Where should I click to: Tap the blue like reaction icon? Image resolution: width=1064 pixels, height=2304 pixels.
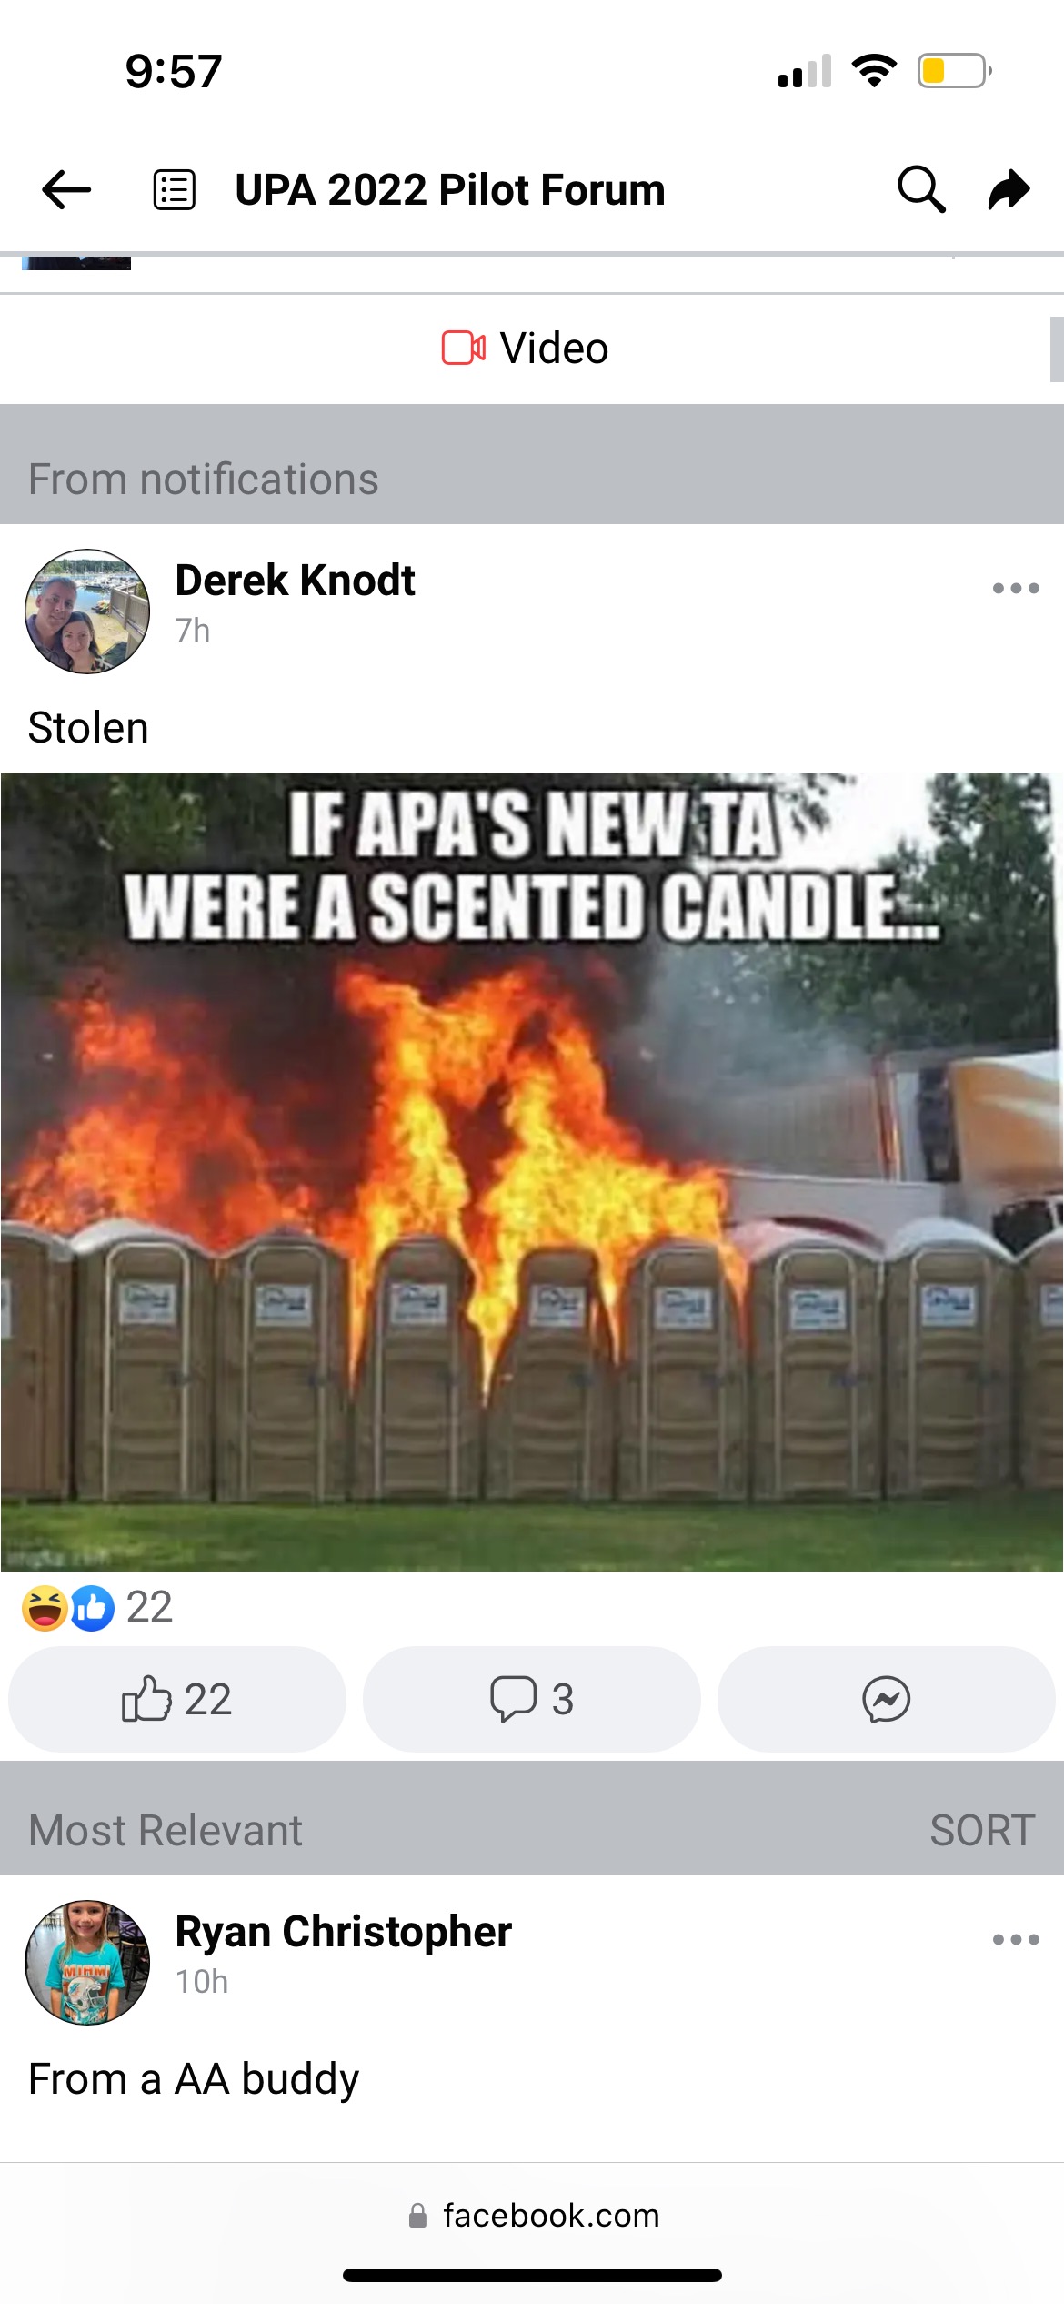click(92, 1608)
